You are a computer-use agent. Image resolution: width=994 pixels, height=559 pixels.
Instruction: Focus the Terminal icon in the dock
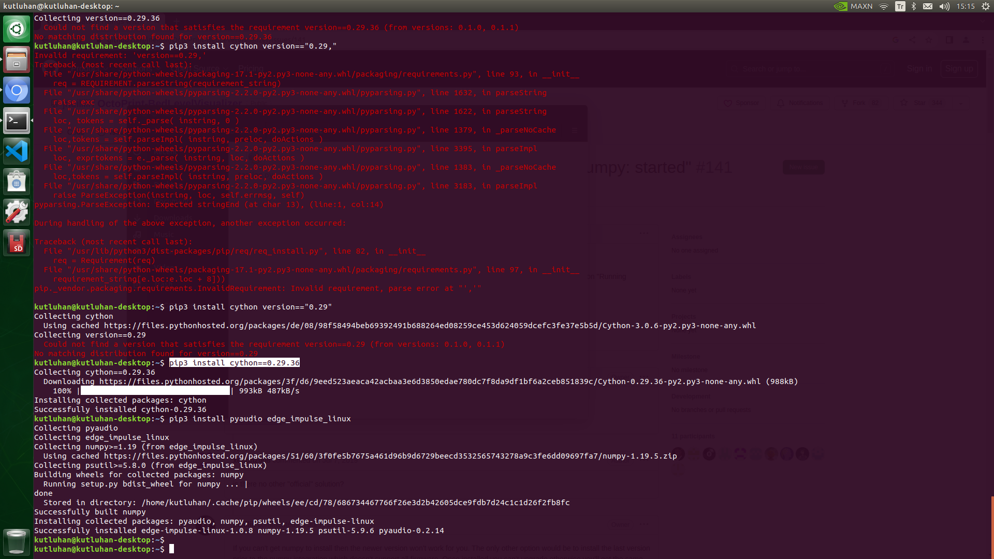click(x=17, y=121)
